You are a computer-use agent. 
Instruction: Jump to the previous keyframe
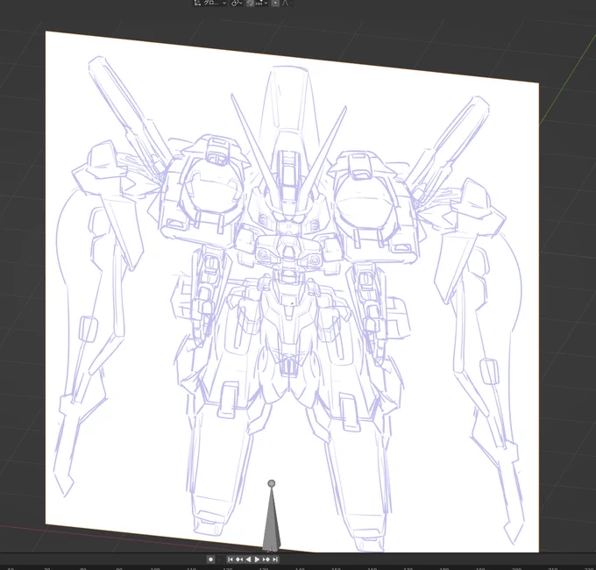[239, 559]
